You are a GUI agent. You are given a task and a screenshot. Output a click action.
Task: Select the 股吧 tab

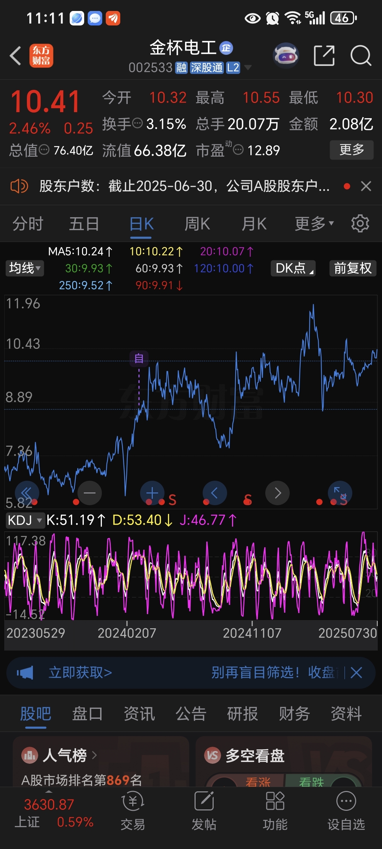(x=36, y=714)
